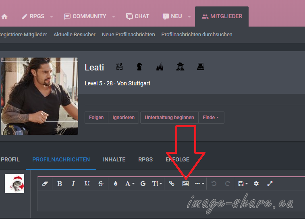Viewport: 305px width, 219px height.
Task: Click the undo icon
Action: pyautogui.click(x=214, y=184)
